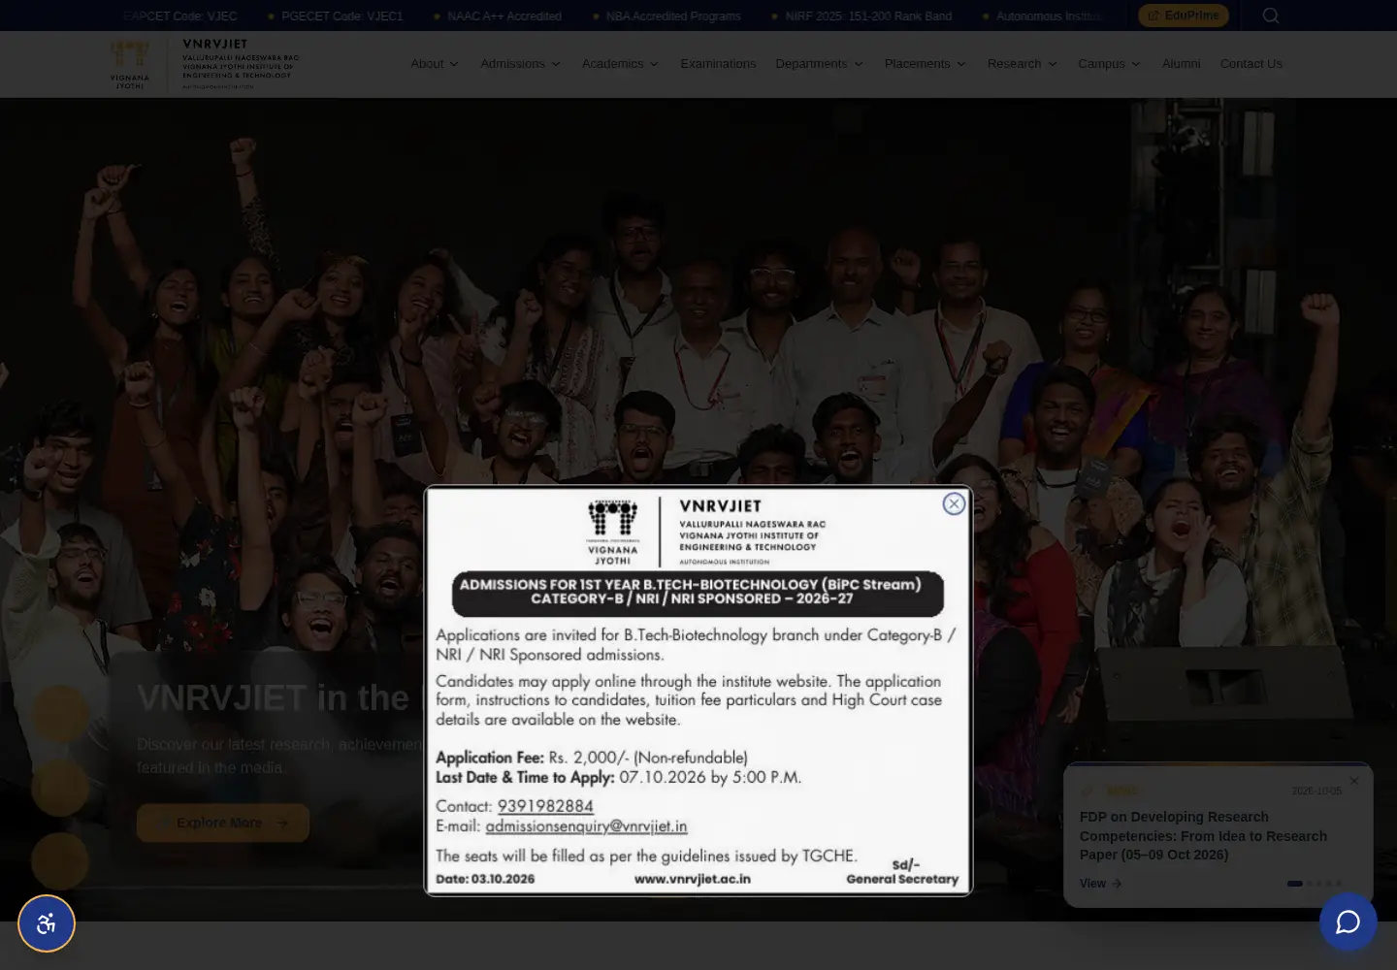Go to the Examinations page
The height and width of the screenshot is (970, 1397).
(718, 64)
